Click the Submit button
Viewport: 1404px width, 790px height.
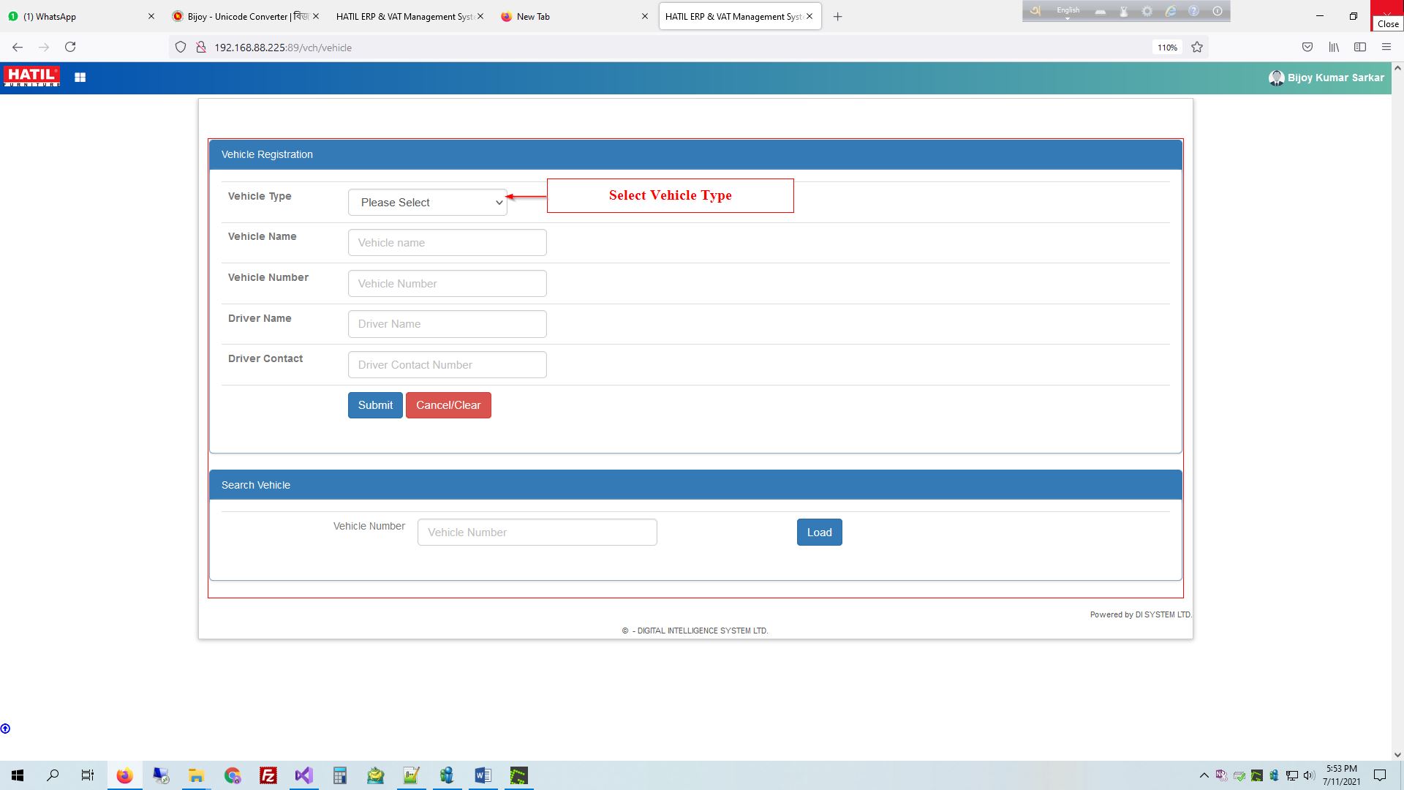click(375, 405)
